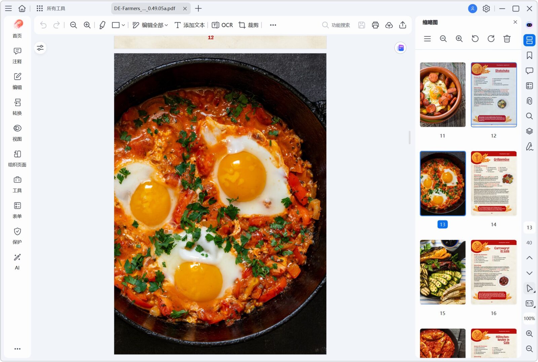Undo the last action
The width and height of the screenshot is (538, 362).
pos(43,25)
